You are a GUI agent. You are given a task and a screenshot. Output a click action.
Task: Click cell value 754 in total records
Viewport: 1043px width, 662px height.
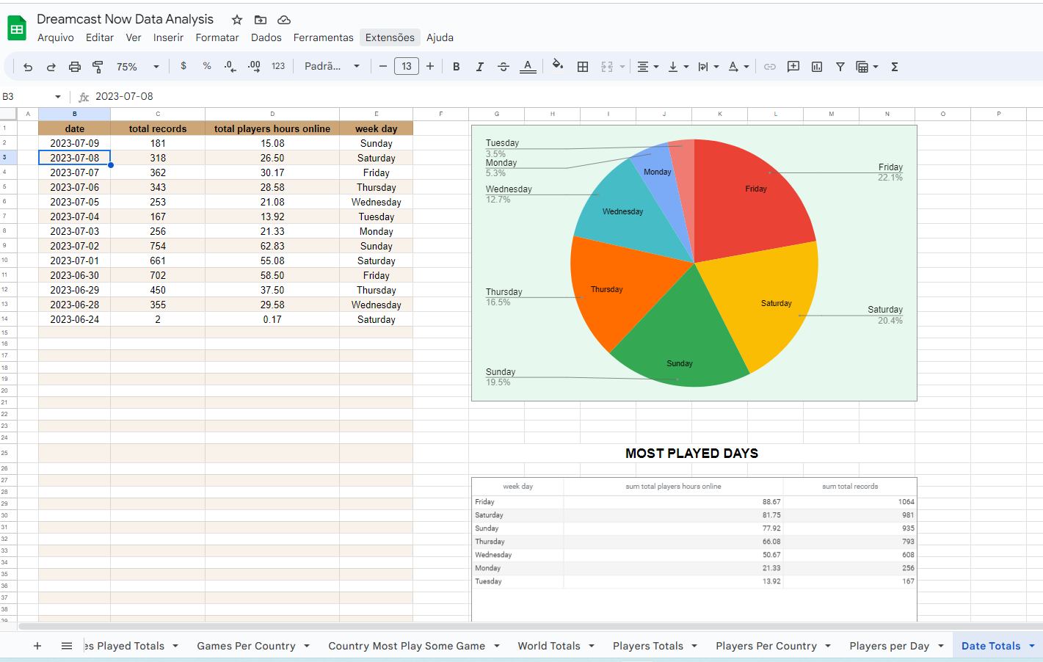click(158, 246)
